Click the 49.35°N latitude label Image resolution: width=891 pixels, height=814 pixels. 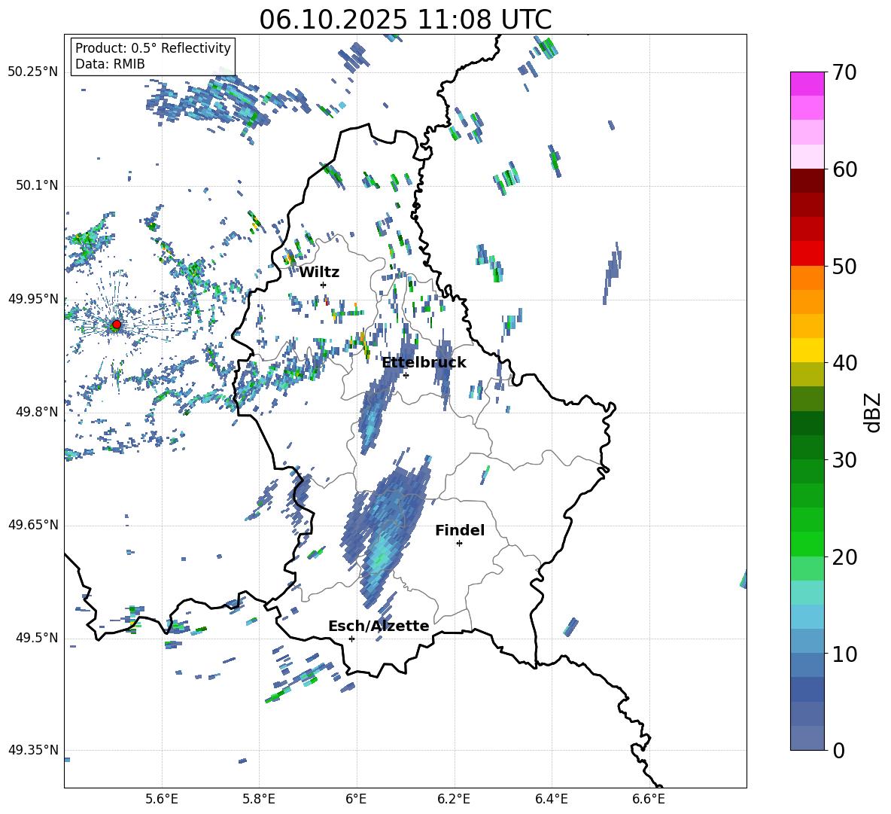33,750
